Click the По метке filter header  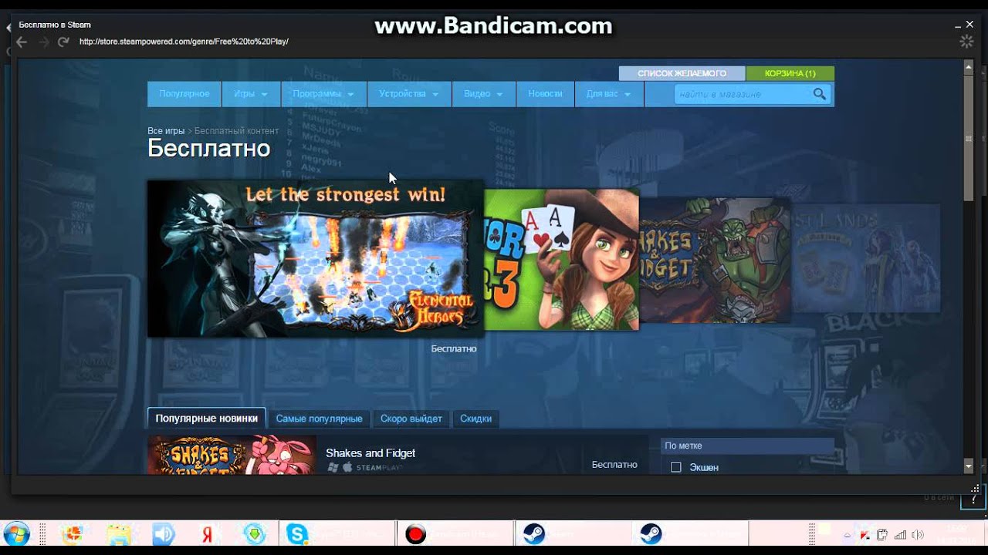tap(747, 446)
